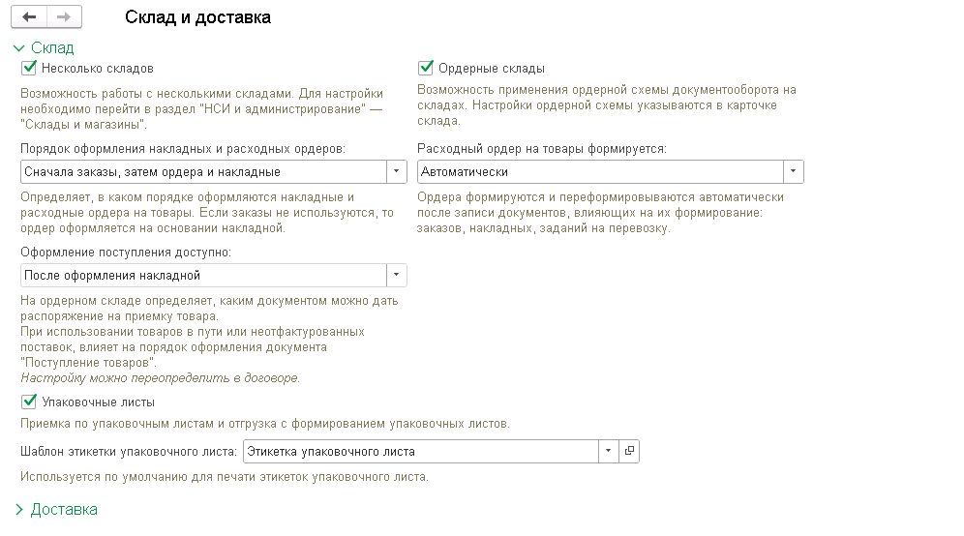Click the Склад section header link
The width and height of the screenshot is (964, 536).
[52, 47]
